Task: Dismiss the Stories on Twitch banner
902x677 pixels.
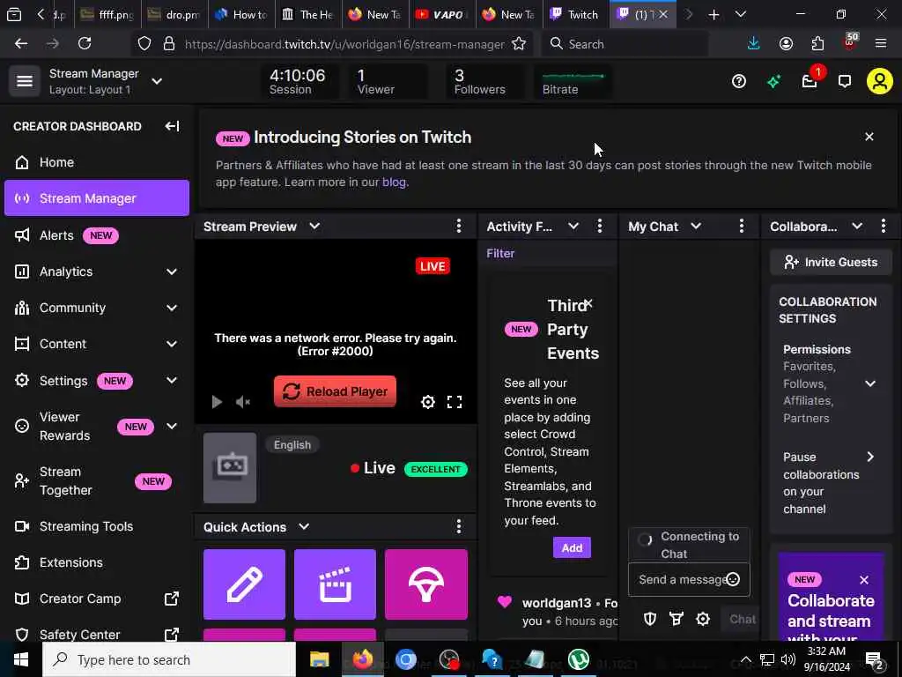Action: point(869,137)
